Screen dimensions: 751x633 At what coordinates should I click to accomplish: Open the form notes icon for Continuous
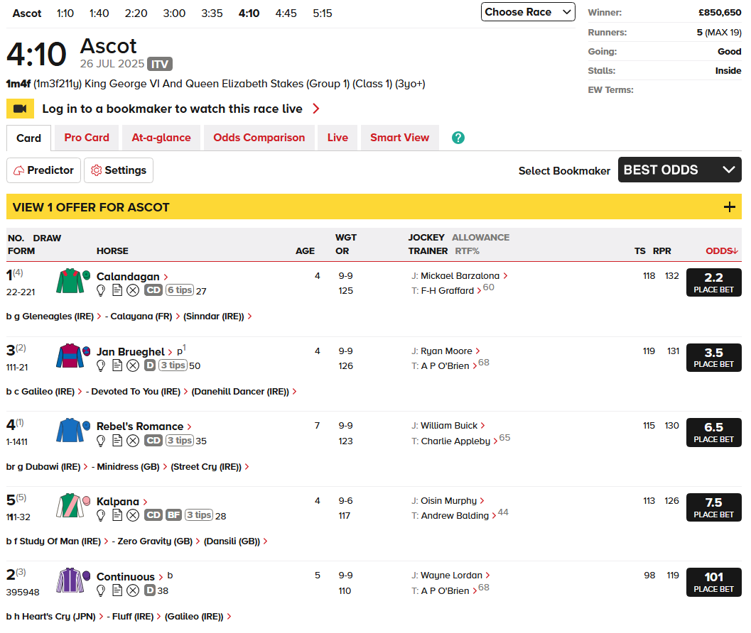(117, 590)
